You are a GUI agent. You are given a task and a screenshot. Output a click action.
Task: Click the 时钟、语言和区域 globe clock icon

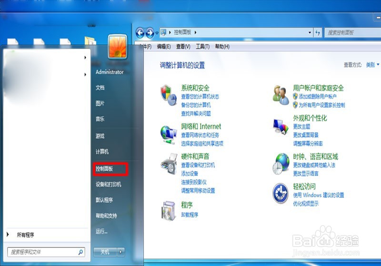pos(281,164)
